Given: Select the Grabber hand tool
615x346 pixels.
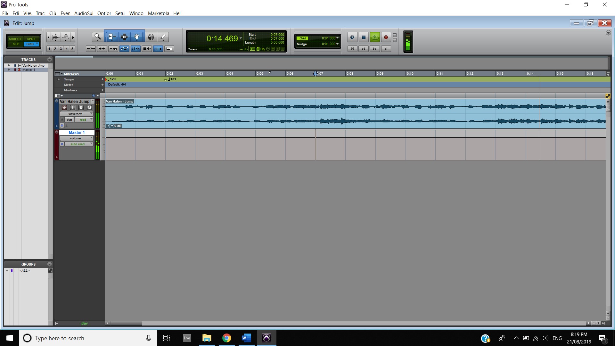Looking at the screenshot, I should (x=137, y=37).
